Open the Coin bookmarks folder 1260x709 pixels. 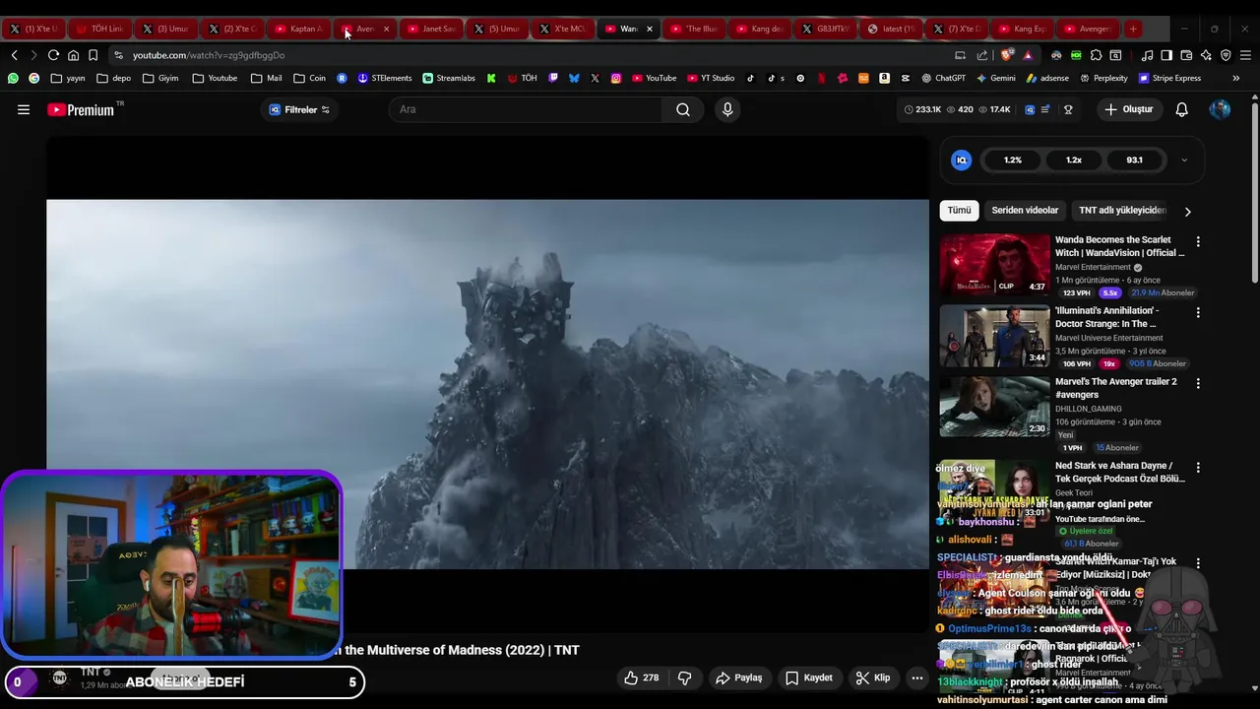point(309,78)
